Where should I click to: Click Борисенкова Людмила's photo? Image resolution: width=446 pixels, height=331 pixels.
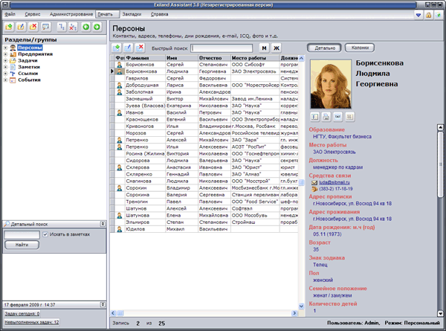click(x=331, y=84)
